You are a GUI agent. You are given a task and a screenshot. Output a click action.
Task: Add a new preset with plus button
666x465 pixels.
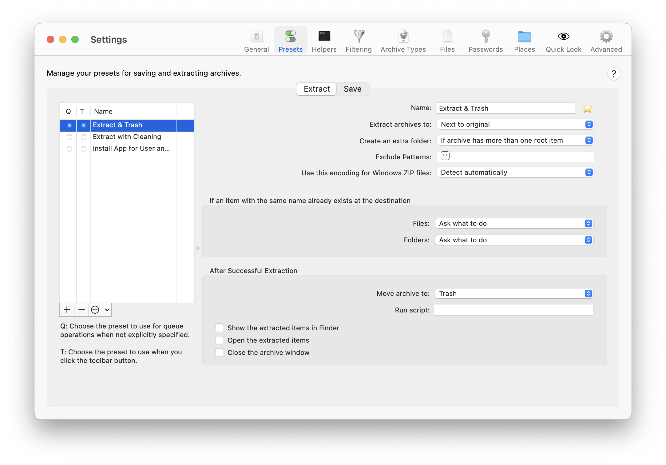click(x=67, y=310)
